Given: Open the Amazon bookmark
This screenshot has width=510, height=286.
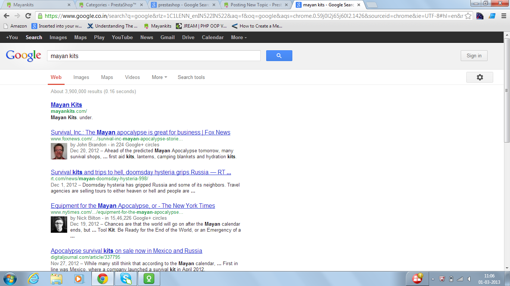Looking at the screenshot, I should [15, 26].
